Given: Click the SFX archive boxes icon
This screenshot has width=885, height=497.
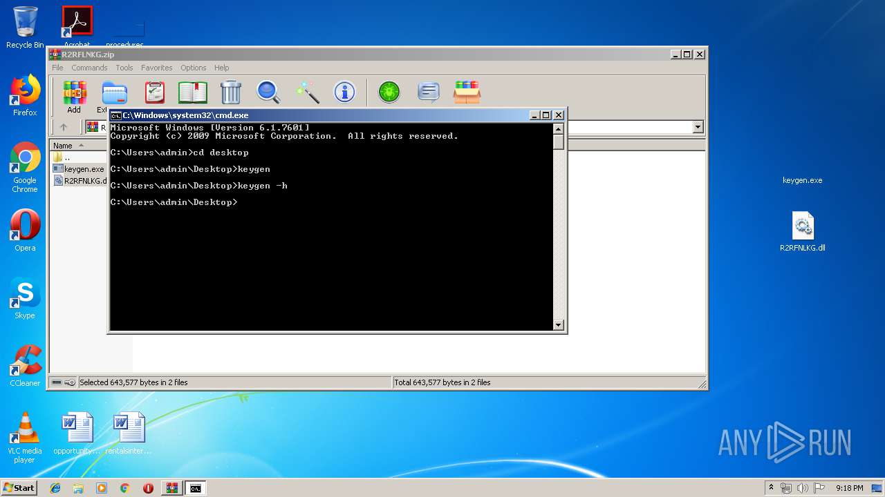Looking at the screenshot, I should coord(467,92).
